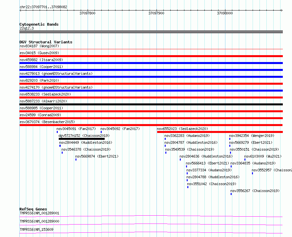Select variant esv34015 (Gusev2009)

coord(39,53)
